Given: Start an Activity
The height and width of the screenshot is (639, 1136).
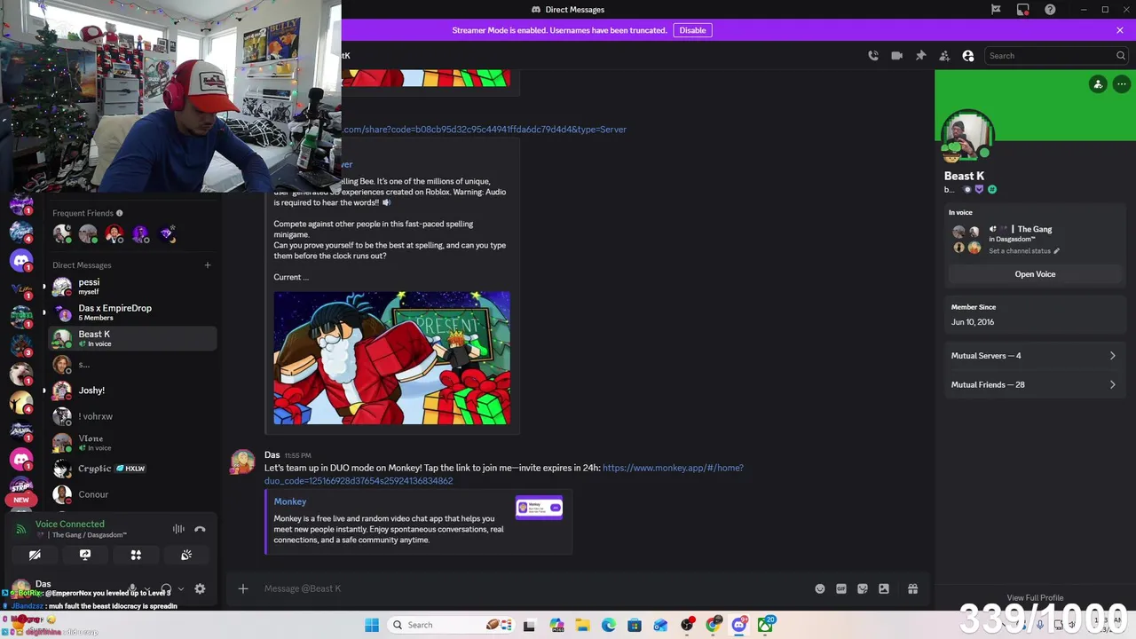Looking at the screenshot, I should (x=136, y=555).
